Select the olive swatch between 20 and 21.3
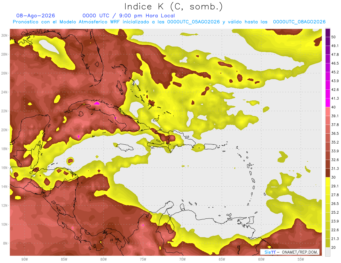The height and width of the screenshot is (263, 341). click(x=328, y=243)
